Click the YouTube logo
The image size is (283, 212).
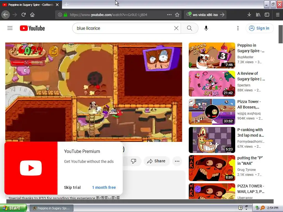[32, 28]
